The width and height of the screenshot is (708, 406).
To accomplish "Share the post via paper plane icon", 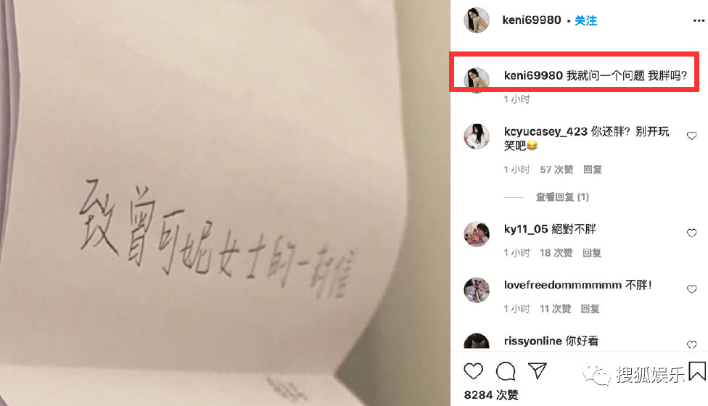I will point(538,370).
